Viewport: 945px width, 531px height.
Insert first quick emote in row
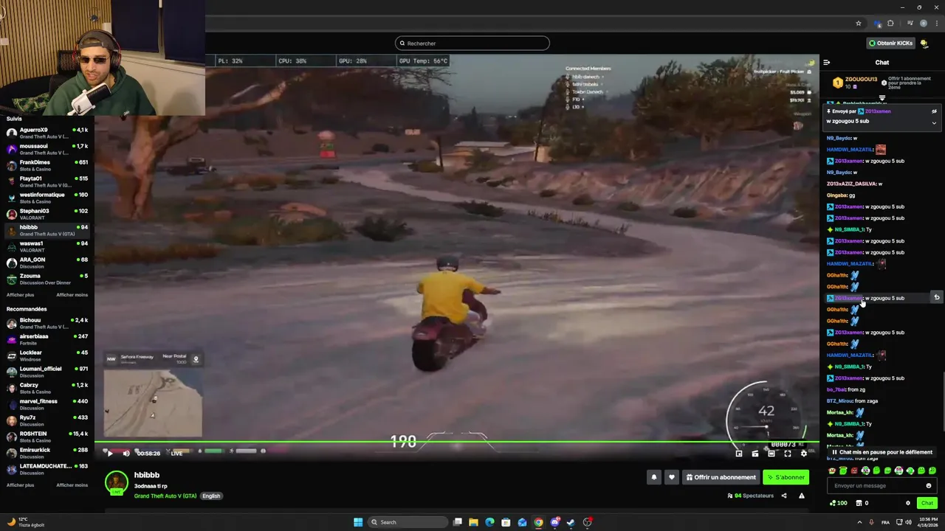coord(833,471)
